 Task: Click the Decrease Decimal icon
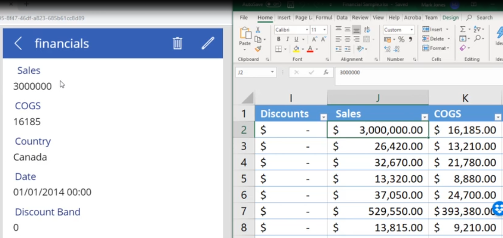click(397, 49)
